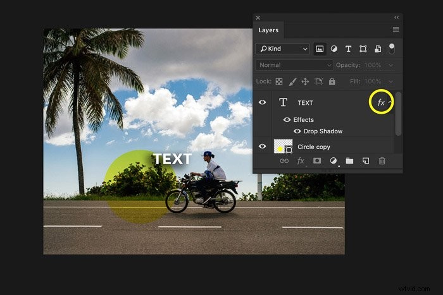
Task: Filter for shape layers icon
Action: click(363, 49)
